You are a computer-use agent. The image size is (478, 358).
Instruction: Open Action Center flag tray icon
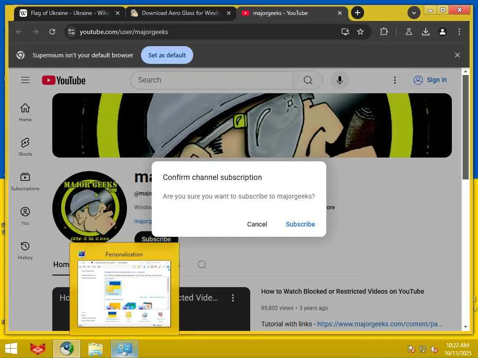point(411,349)
